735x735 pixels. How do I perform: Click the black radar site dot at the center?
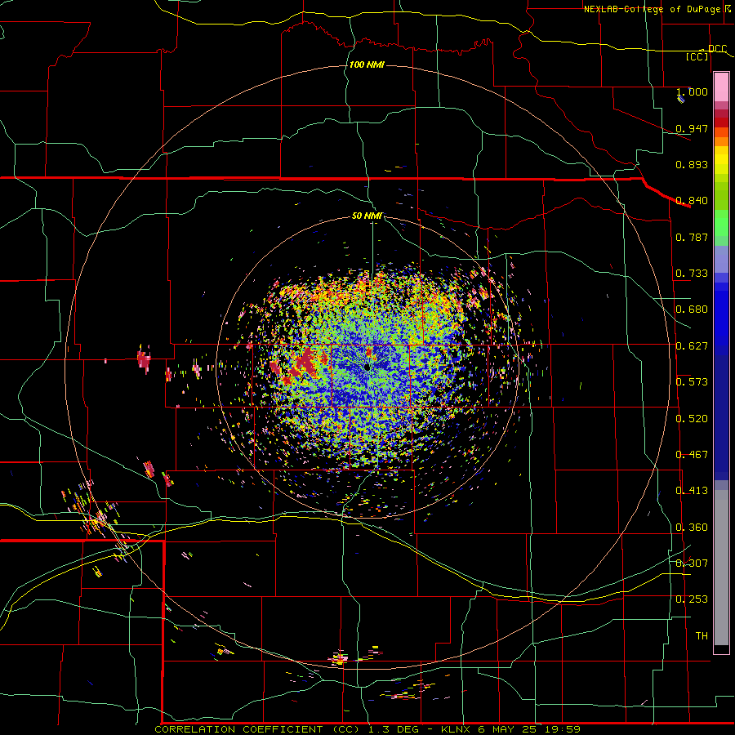coord(367,367)
